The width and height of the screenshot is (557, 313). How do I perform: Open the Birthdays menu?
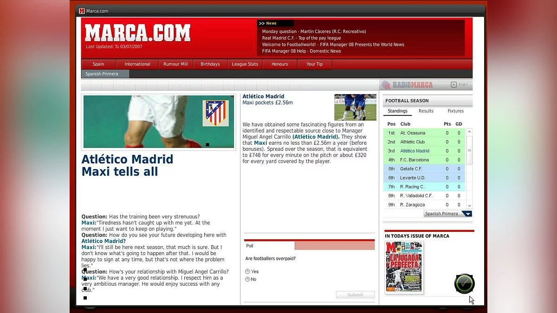[210, 64]
